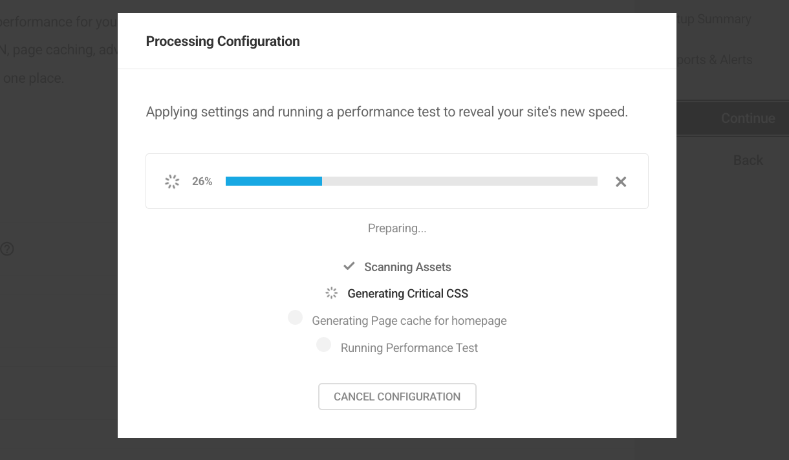The image size is (789, 460).
Task: Select the Generating Critical CSS step label
Action: [407, 294]
